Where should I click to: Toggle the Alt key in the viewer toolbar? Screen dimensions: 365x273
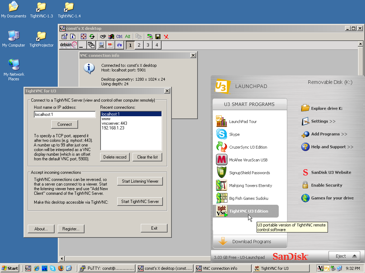pos(128,36)
